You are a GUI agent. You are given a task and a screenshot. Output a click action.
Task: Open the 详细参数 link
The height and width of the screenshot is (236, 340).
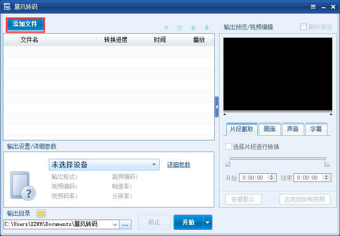click(x=178, y=165)
